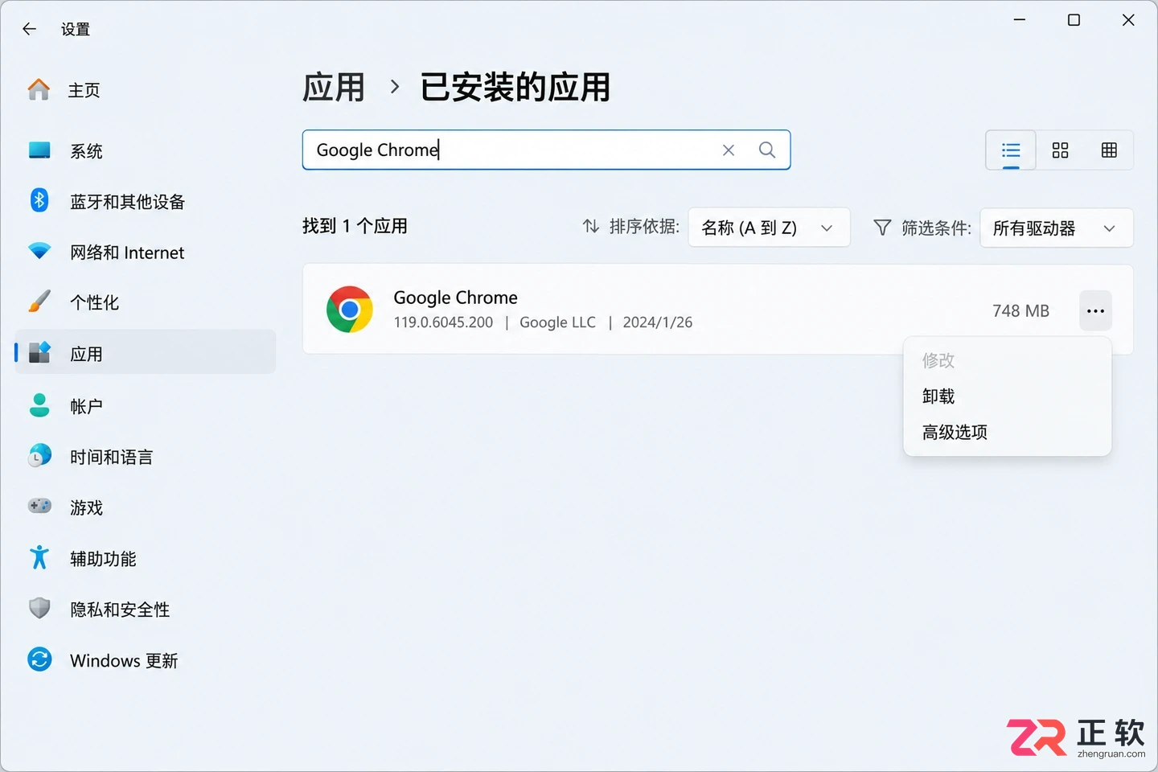
Task: Maximize the 设置 window
Action: pyautogui.click(x=1074, y=20)
